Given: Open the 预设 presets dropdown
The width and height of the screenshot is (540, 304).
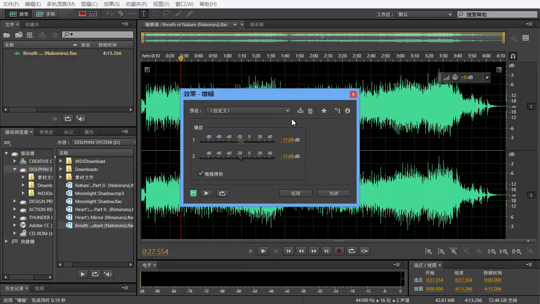Looking at the screenshot, I should (248, 111).
